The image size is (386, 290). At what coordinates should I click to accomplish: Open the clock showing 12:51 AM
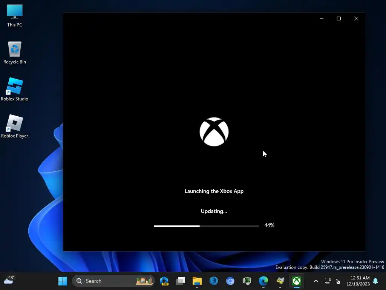pos(358,281)
